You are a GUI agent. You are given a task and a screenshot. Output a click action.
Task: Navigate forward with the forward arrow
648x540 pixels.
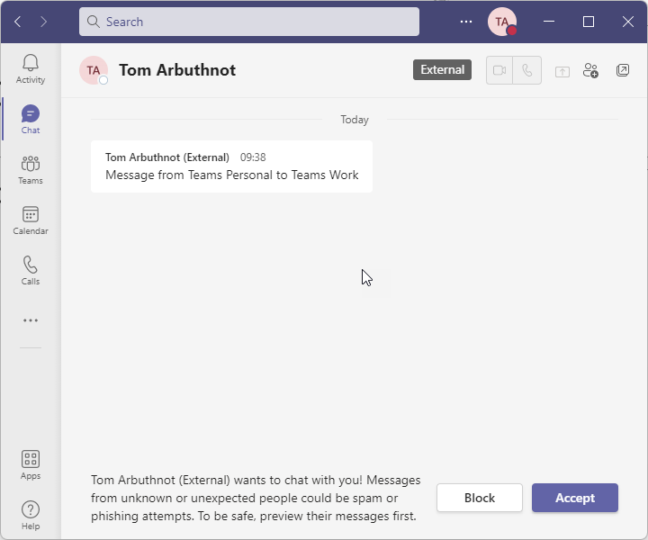pos(43,22)
